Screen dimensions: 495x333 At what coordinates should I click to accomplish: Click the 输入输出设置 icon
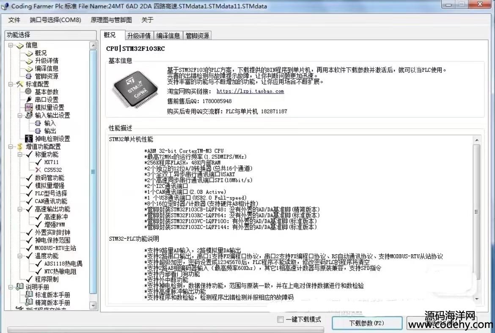[x=29, y=115]
